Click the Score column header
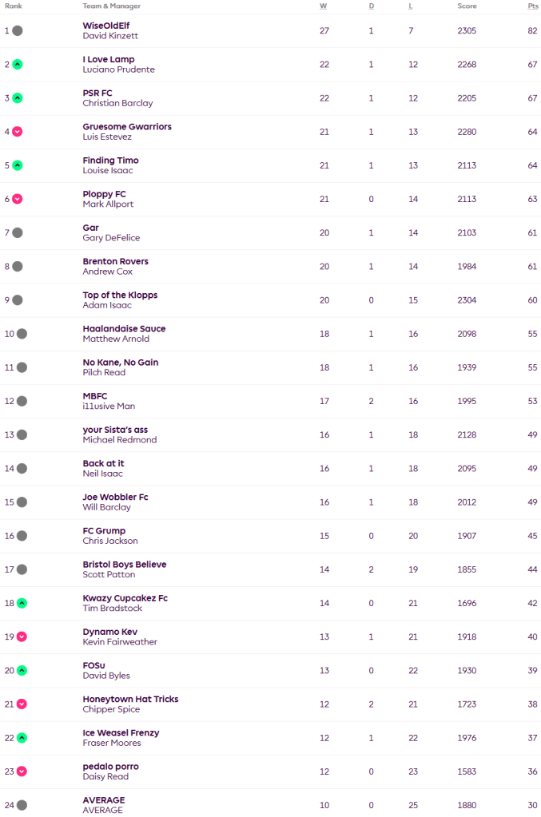541x817 pixels. (x=467, y=6)
